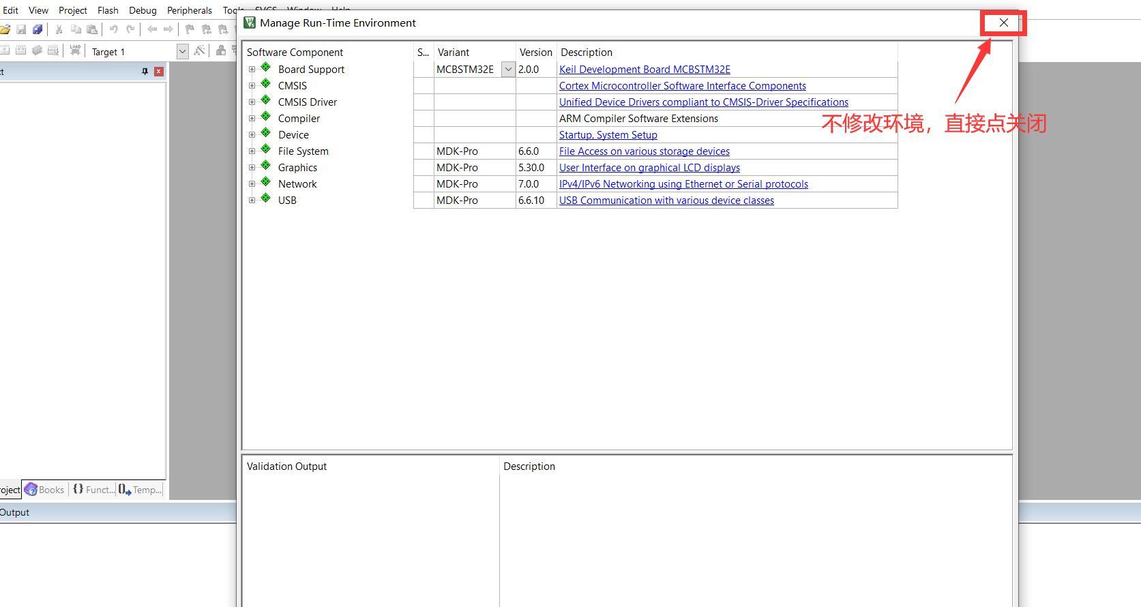
Task: Navigate backwards arrow icon
Action: pyautogui.click(x=152, y=29)
